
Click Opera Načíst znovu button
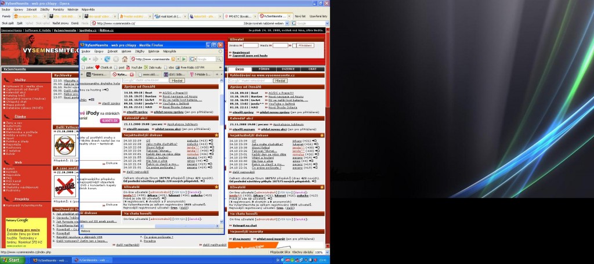click(x=60, y=23)
